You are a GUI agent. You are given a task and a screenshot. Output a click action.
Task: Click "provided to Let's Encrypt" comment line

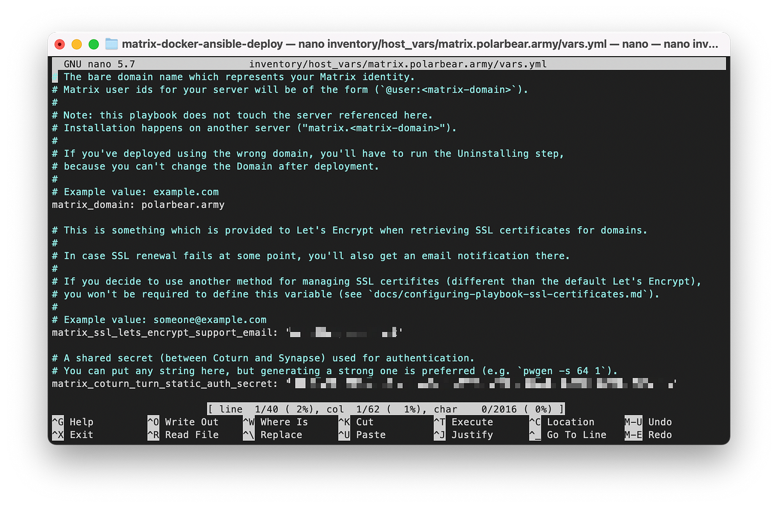pyautogui.click(x=350, y=230)
